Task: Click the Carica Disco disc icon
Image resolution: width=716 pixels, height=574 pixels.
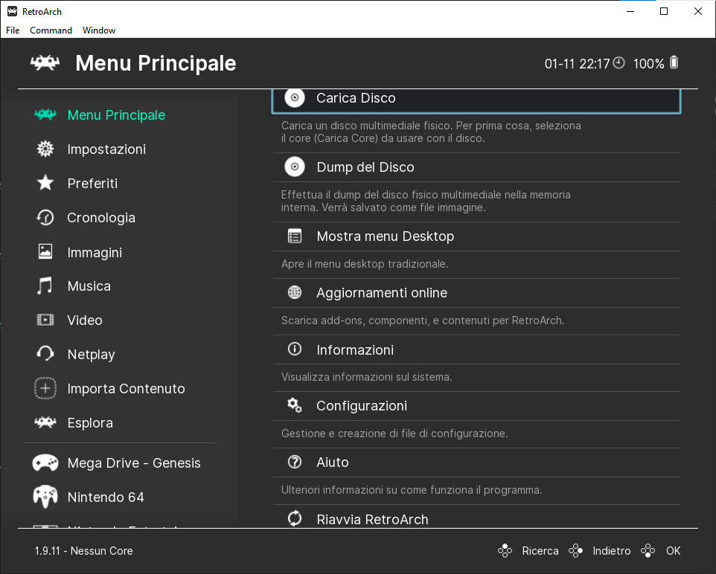Action: click(295, 97)
